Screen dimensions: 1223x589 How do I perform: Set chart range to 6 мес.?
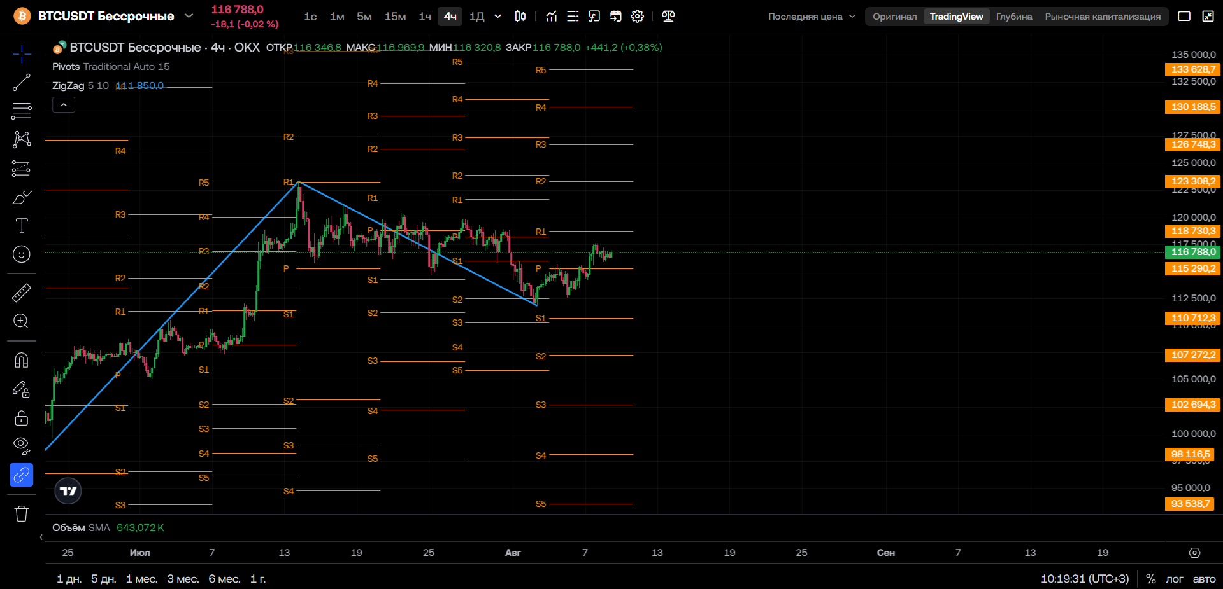coord(224,579)
